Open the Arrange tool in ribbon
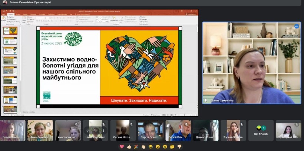Viewport: 304px width, 151px height. (x=114, y=19)
